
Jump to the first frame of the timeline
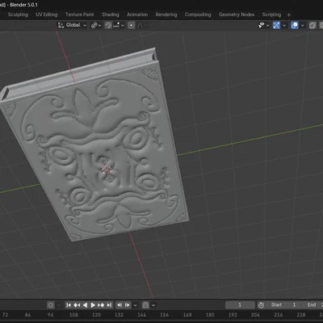point(69,305)
